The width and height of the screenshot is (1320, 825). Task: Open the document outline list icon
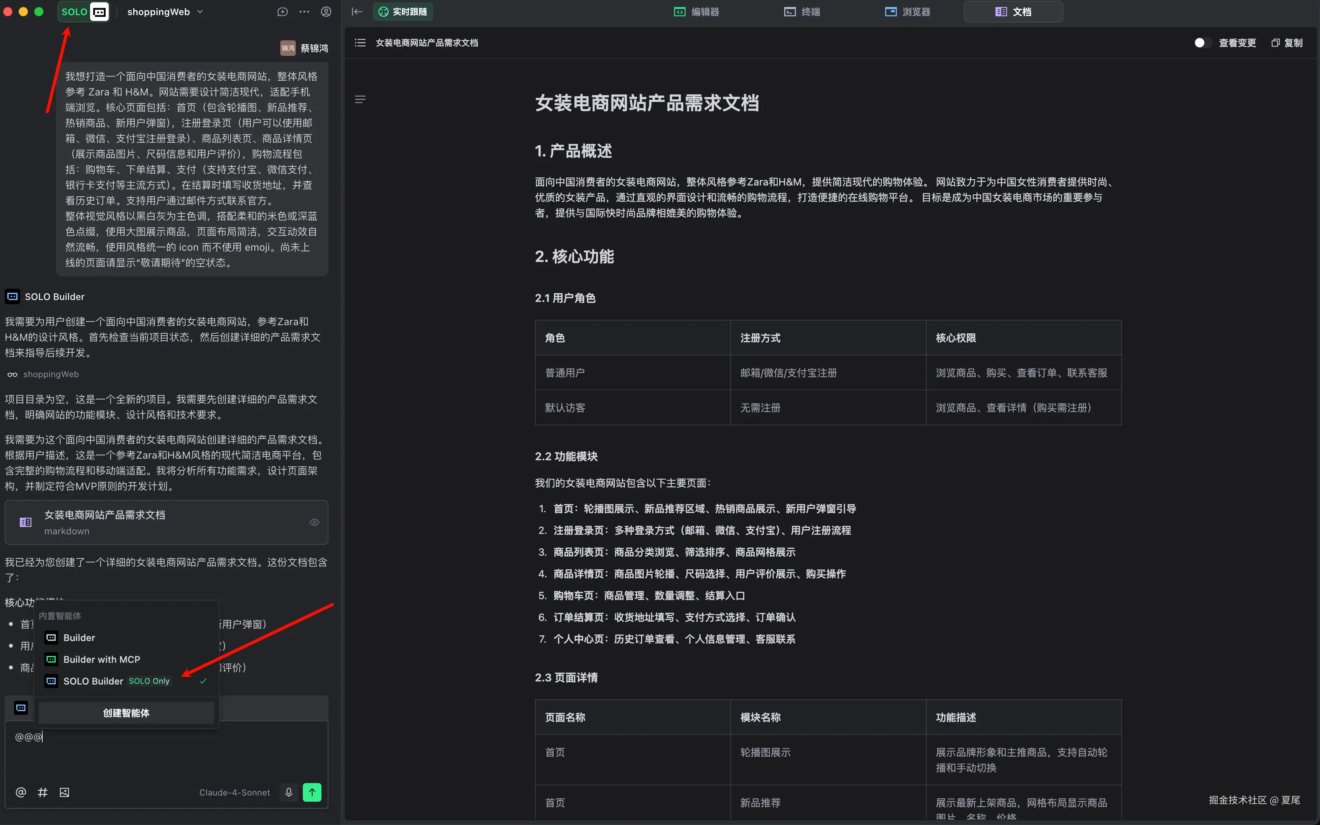(360, 43)
